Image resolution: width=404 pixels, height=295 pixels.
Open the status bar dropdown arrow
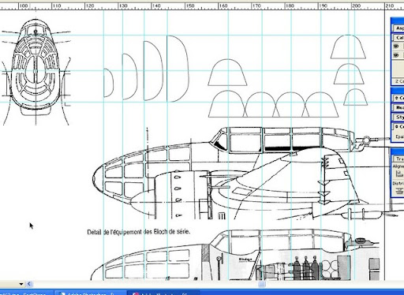21,284
